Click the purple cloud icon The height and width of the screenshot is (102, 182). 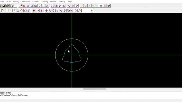click(x=56, y=6)
